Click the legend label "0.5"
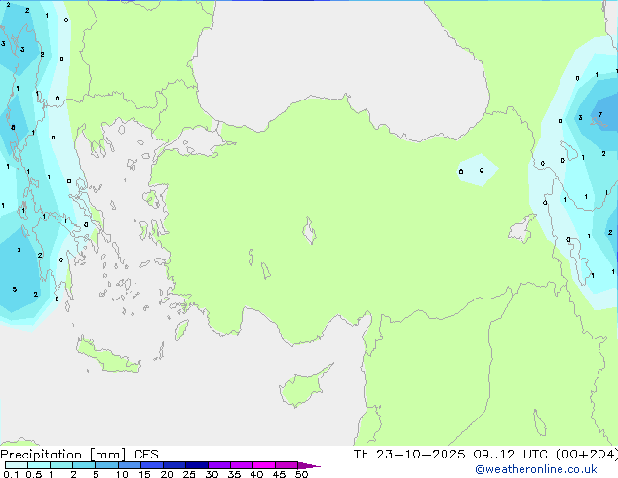Image resolution: width=618 pixels, height=478 pixels. pyautogui.click(x=34, y=474)
